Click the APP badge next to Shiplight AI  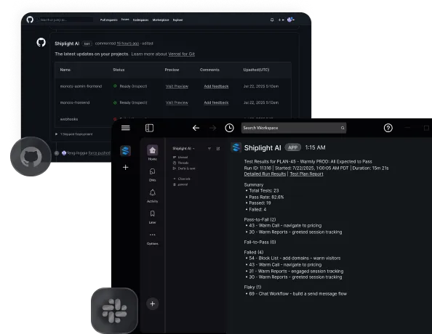coord(292,147)
